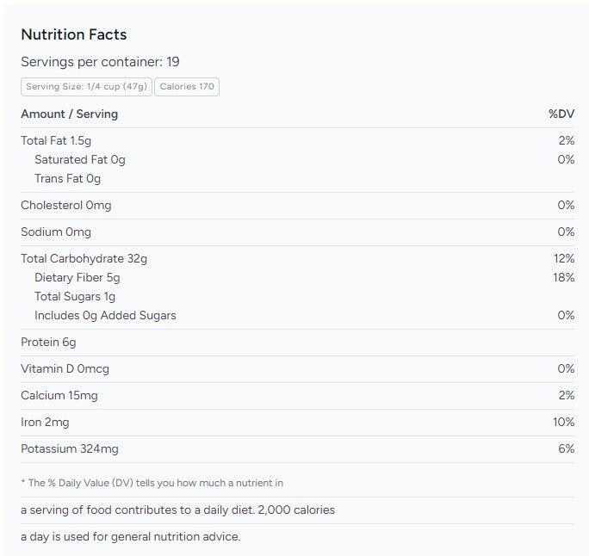Click the Dietary Fiber 5g line
The width and height of the screenshot is (589, 556).
point(77,277)
